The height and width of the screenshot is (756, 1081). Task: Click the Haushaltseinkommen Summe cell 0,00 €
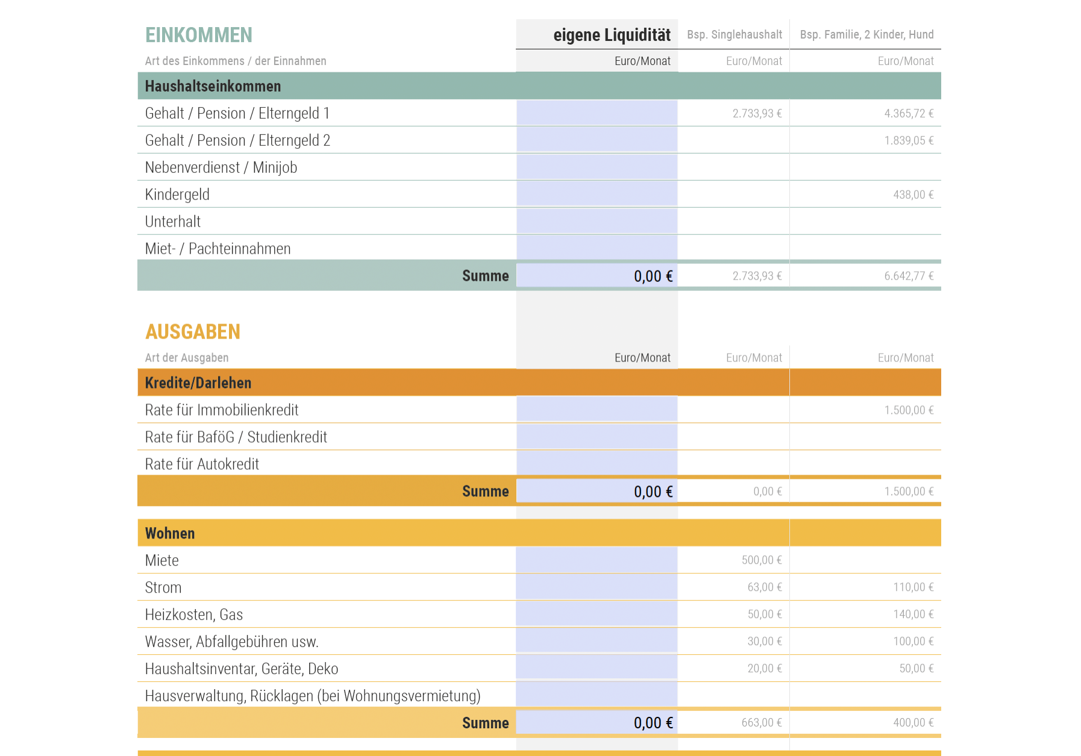click(x=597, y=276)
